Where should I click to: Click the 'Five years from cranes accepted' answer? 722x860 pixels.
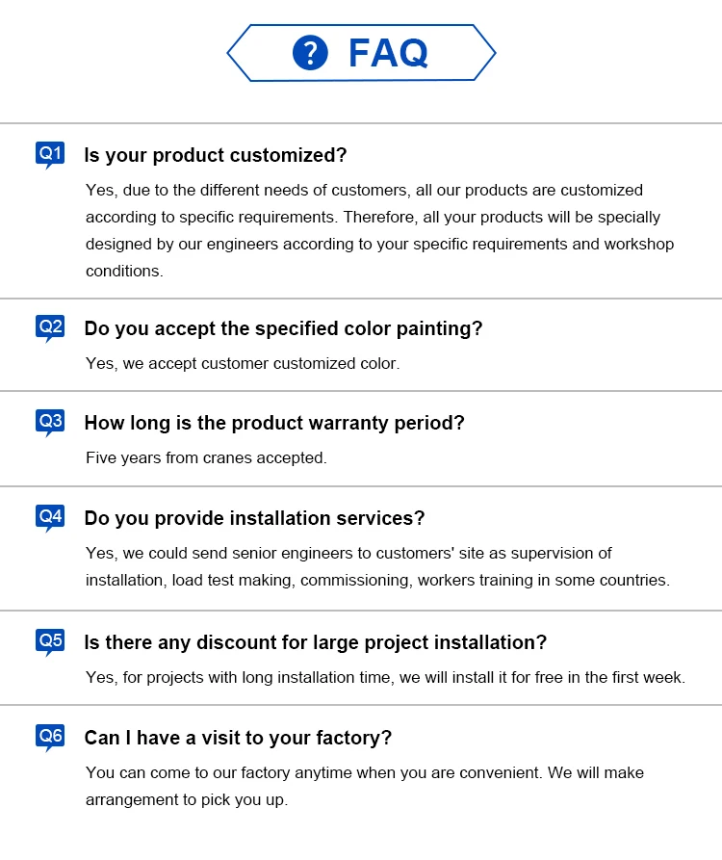coord(206,458)
